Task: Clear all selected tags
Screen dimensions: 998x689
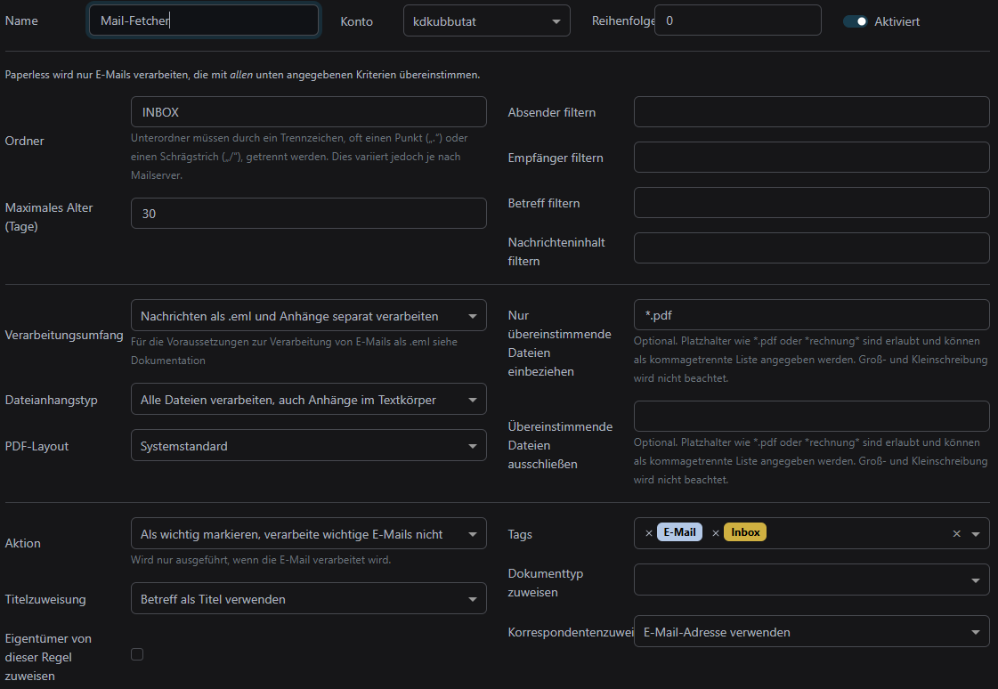Action: (x=956, y=534)
